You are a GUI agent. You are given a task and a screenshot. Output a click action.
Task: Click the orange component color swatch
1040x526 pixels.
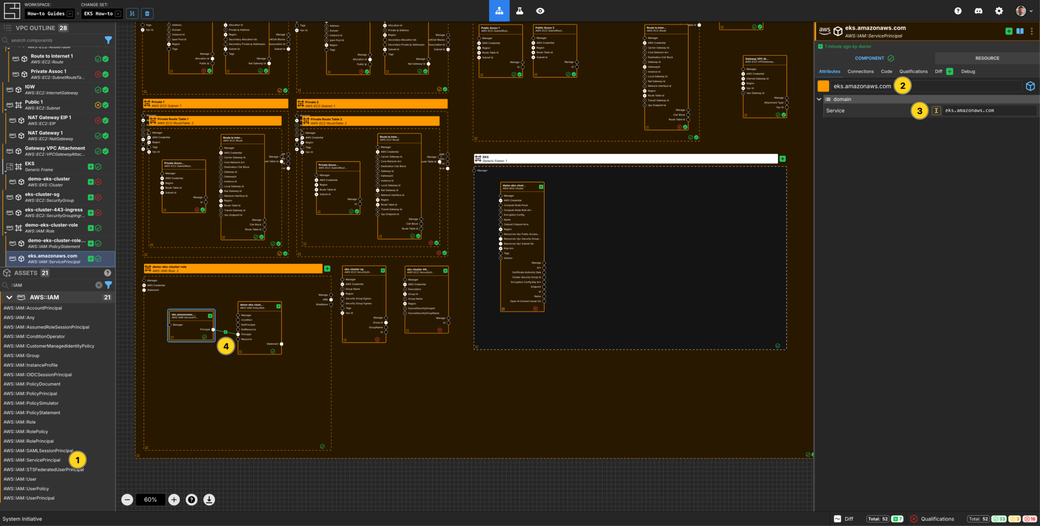pos(823,86)
